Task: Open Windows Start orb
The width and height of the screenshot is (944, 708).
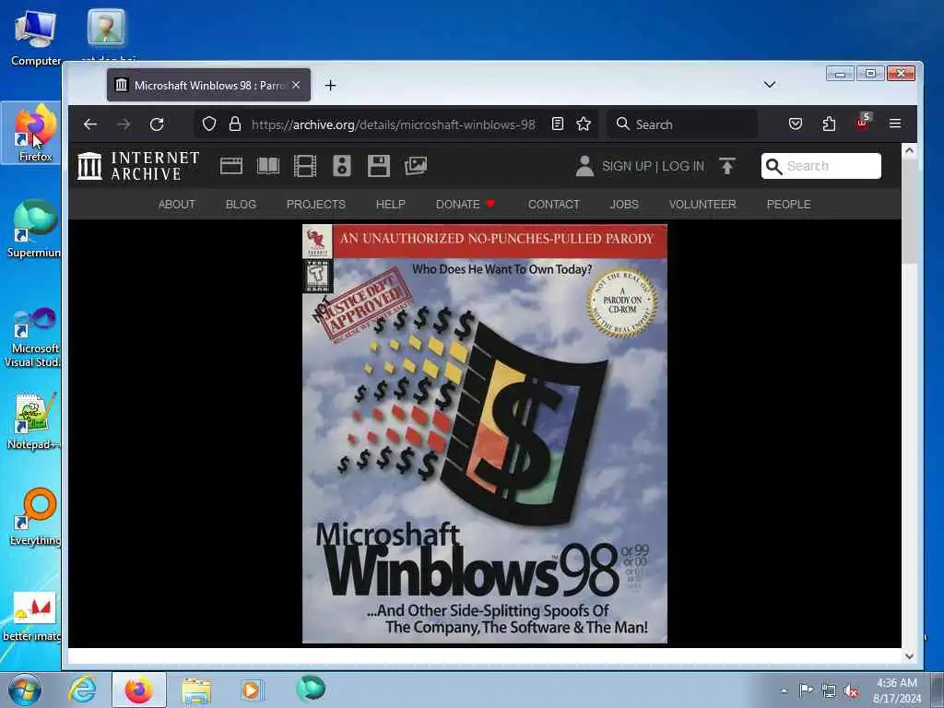Action: pyautogui.click(x=24, y=690)
